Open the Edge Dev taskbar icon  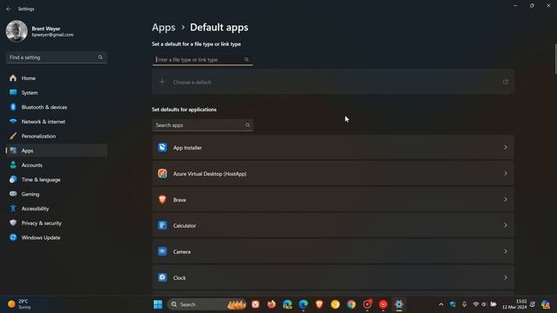pyautogui.click(x=287, y=304)
